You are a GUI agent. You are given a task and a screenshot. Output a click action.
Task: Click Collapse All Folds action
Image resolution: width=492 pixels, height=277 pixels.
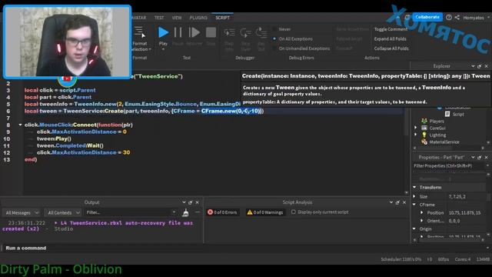point(391,48)
